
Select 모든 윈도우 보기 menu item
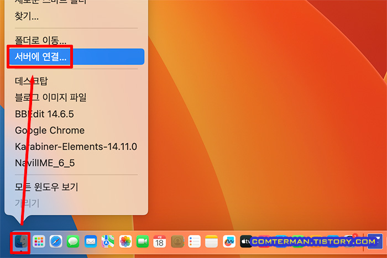point(76,187)
